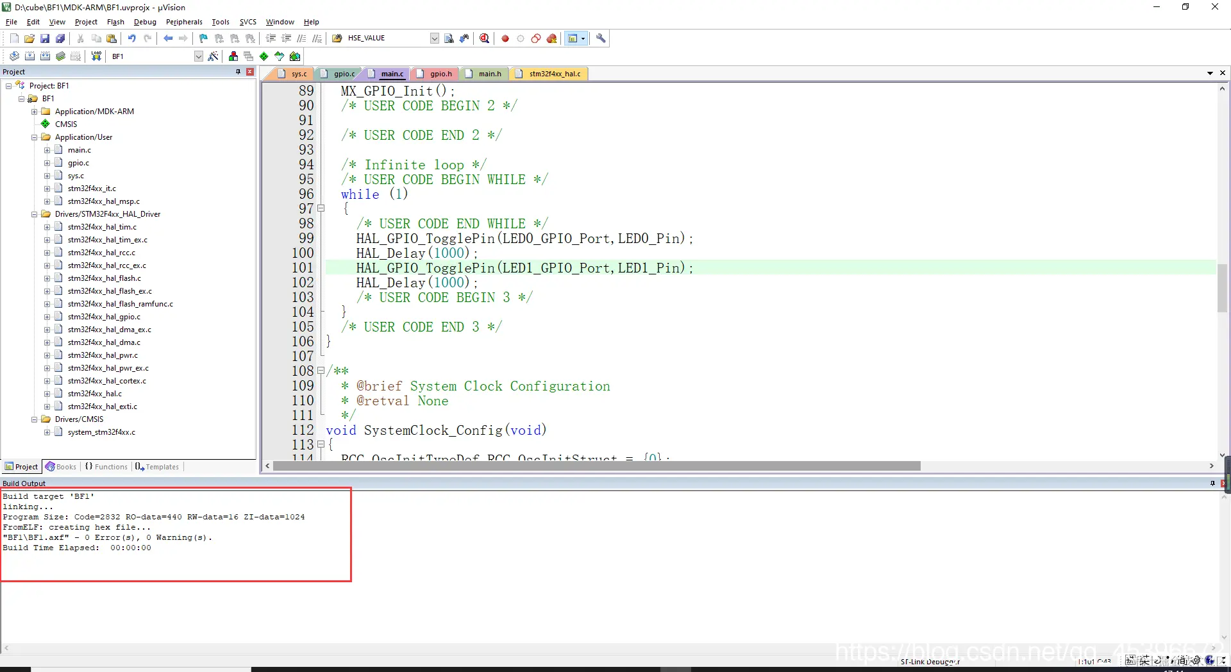Save the current file
This screenshot has height=672, width=1231.
(45, 38)
